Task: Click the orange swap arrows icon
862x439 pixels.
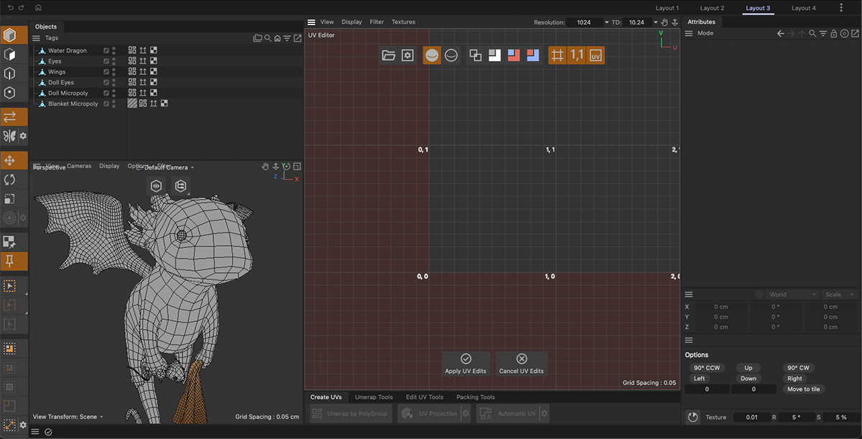Action: (x=10, y=116)
